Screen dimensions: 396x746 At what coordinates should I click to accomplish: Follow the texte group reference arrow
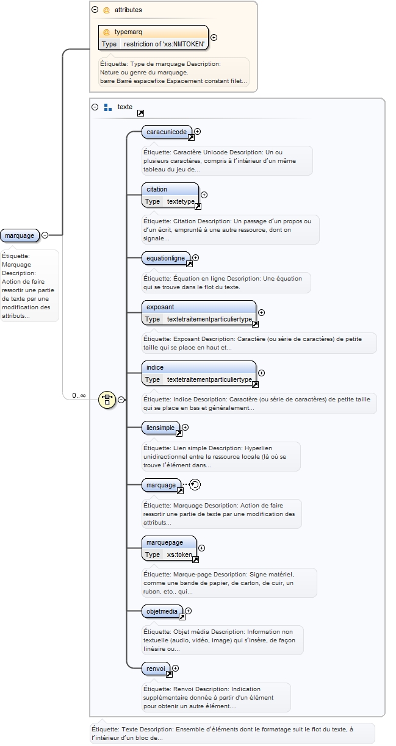tap(140, 113)
